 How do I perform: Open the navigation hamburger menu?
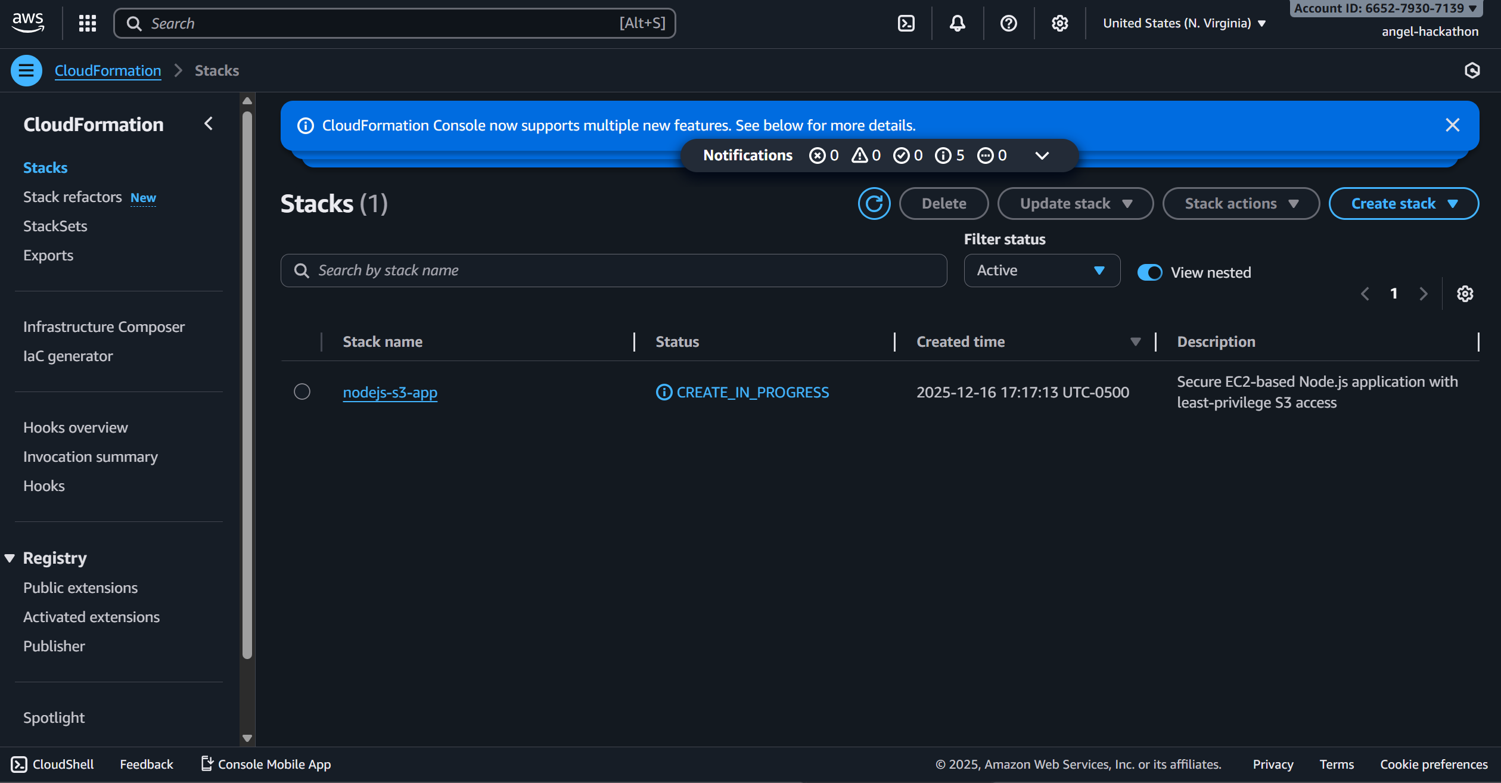(26, 70)
